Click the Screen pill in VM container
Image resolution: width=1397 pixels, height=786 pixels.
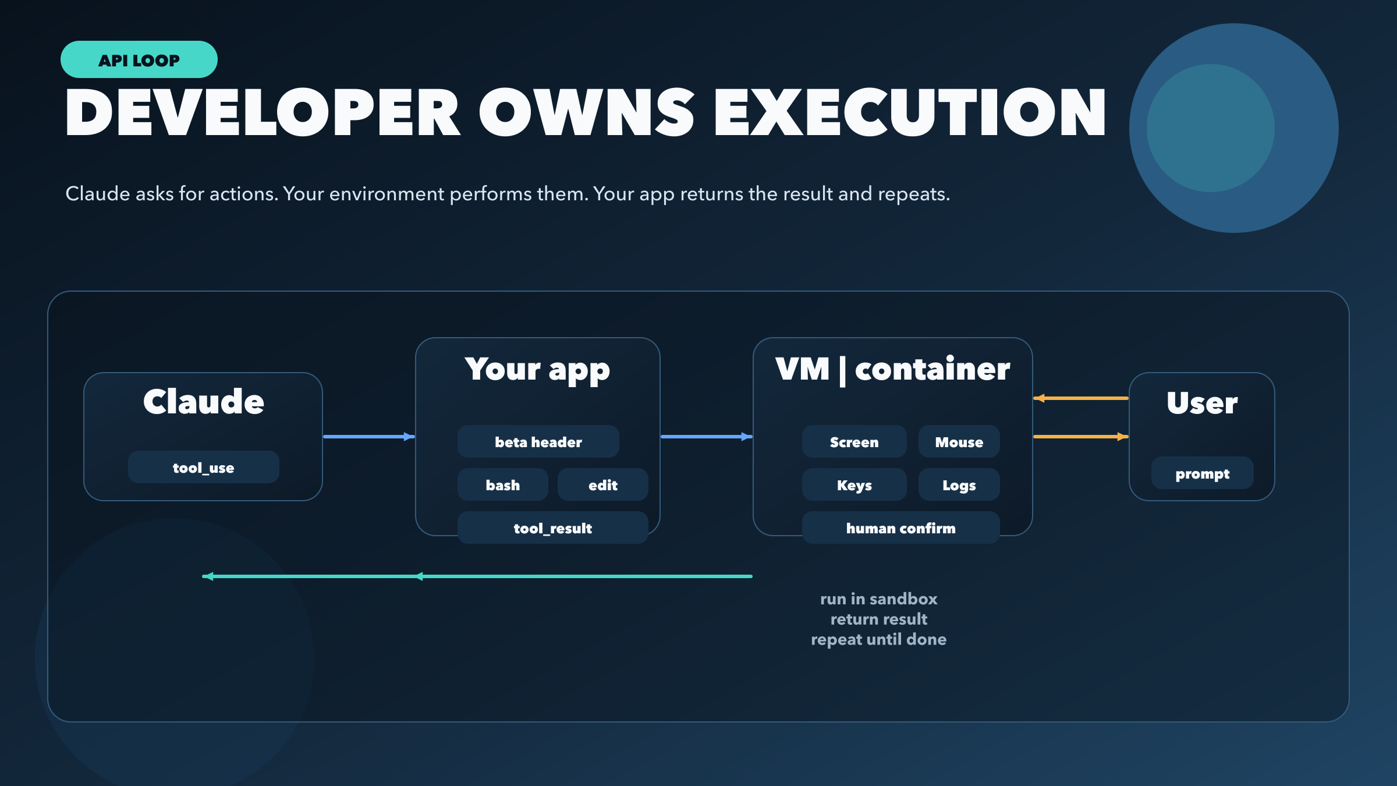pos(854,441)
